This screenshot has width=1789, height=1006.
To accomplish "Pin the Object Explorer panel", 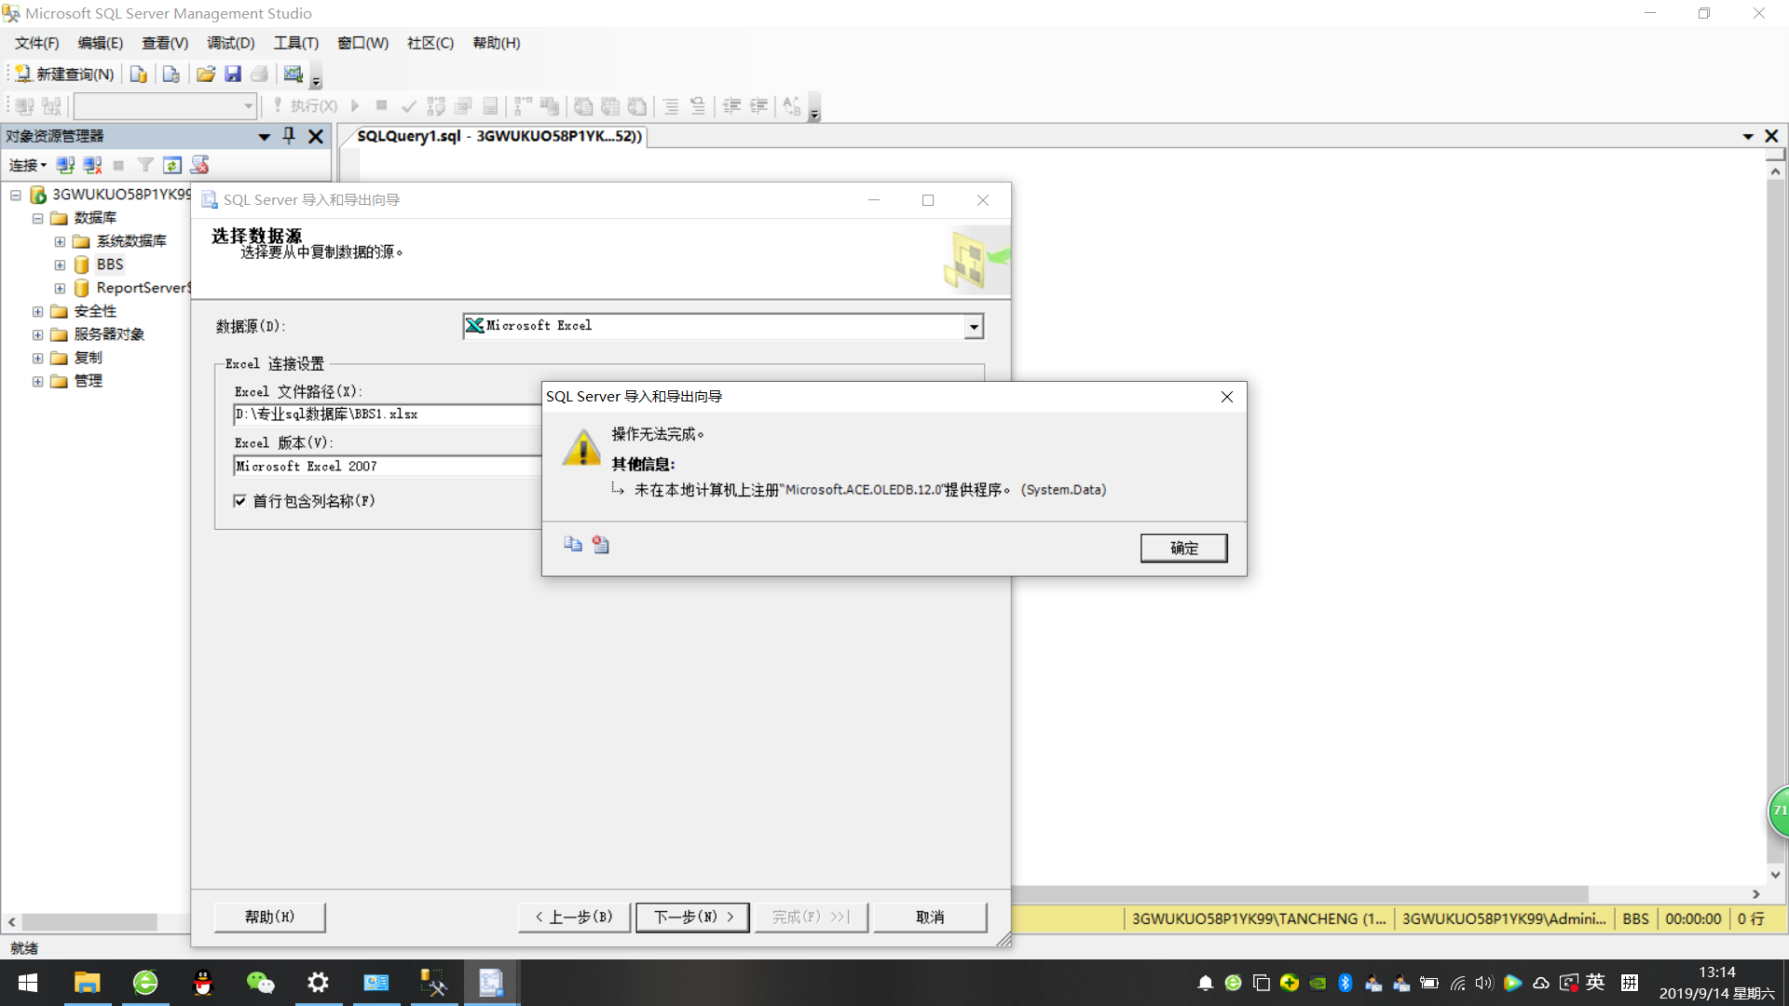I will coord(289,136).
